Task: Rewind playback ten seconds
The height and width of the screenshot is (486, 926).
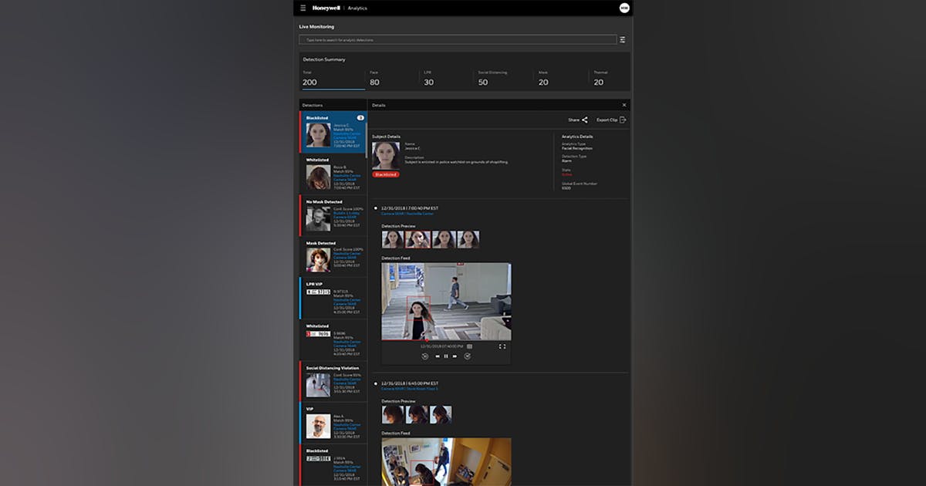Action: (426, 356)
